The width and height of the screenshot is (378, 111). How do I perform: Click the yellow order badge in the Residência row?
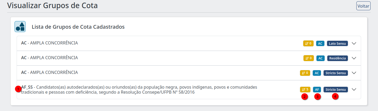pos(309,58)
